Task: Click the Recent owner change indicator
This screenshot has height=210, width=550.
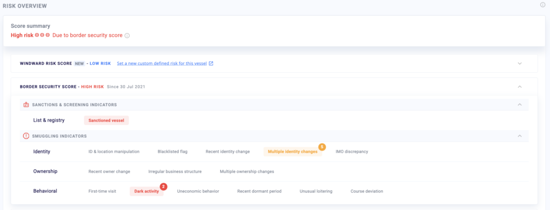Action: (x=109, y=171)
